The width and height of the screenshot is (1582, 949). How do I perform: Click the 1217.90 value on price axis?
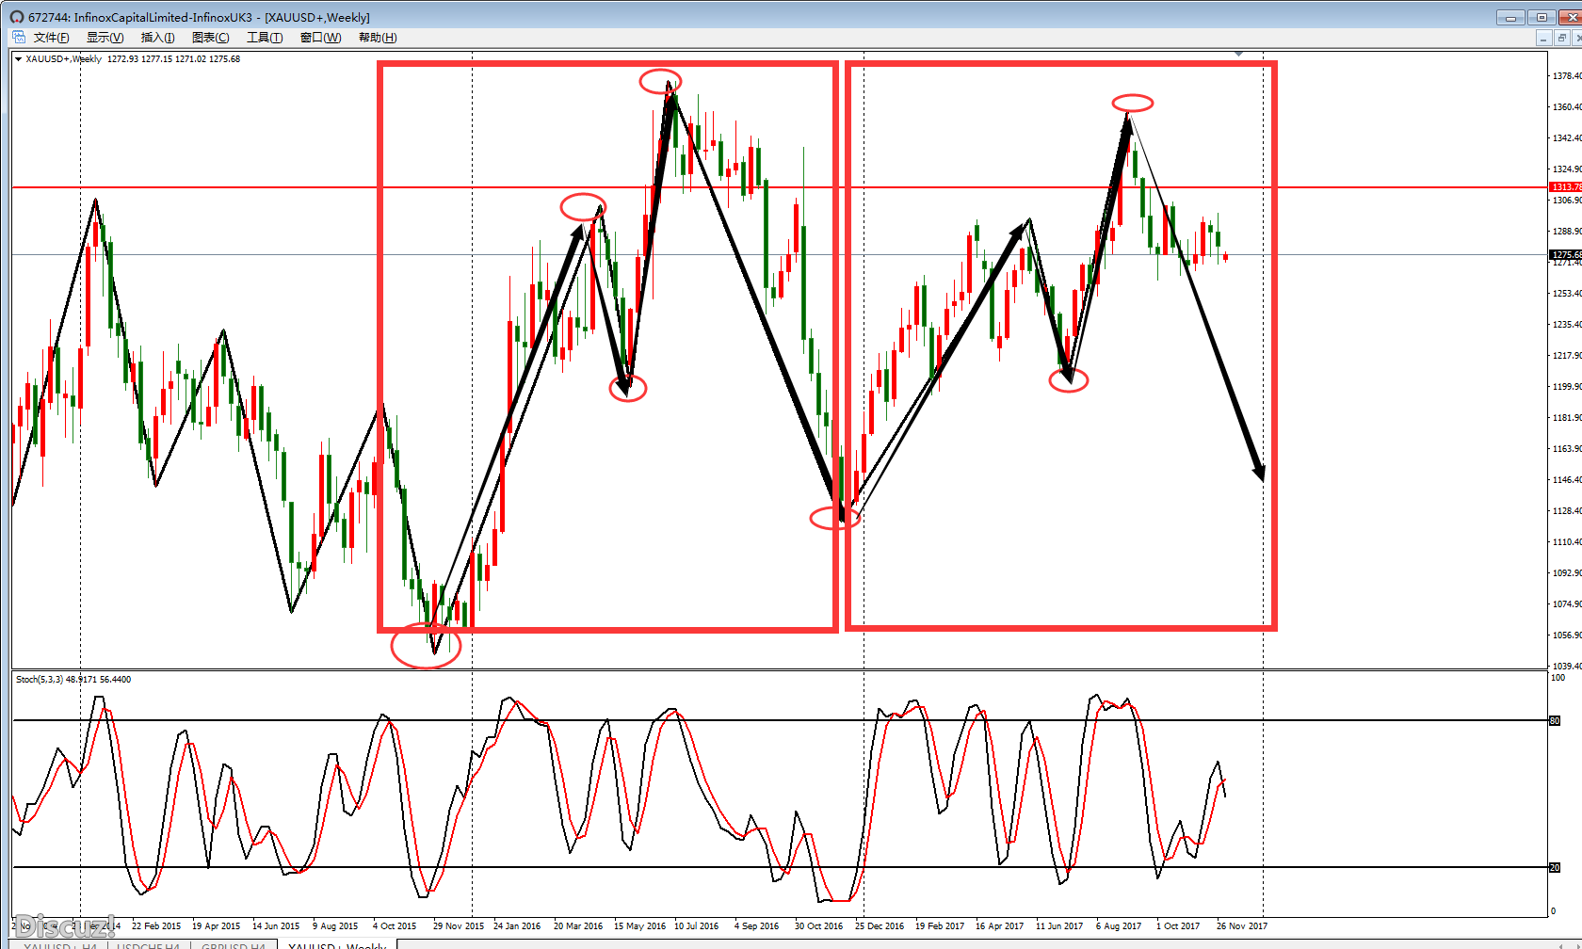click(x=1567, y=356)
